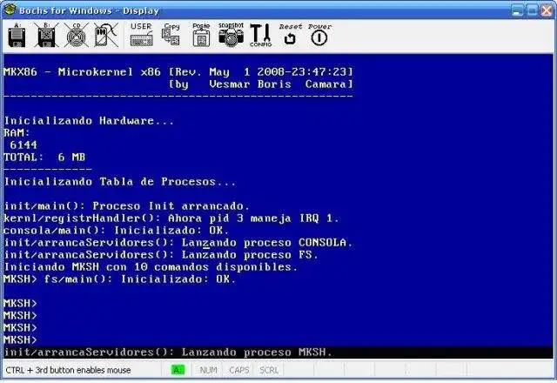Click the Power button in toolbar
The height and width of the screenshot is (383, 557).
[319, 35]
